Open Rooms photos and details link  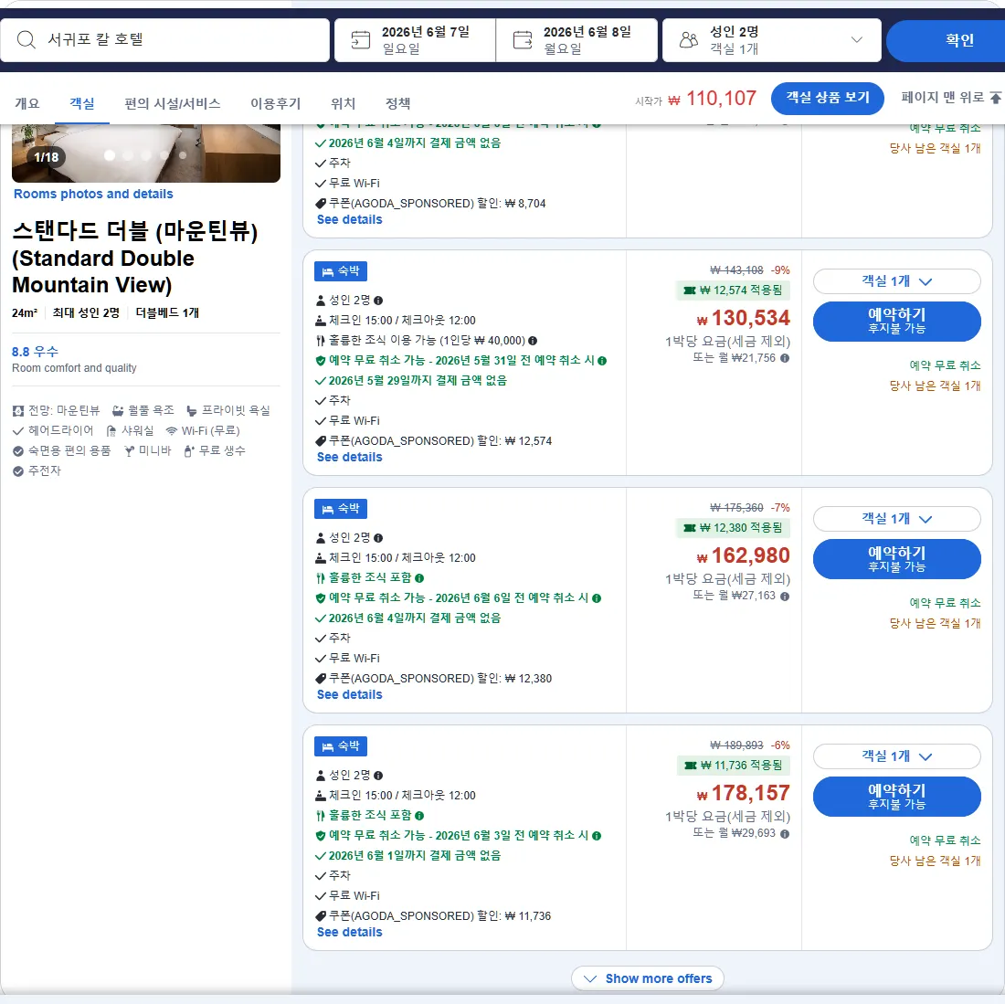tap(93, 194)
